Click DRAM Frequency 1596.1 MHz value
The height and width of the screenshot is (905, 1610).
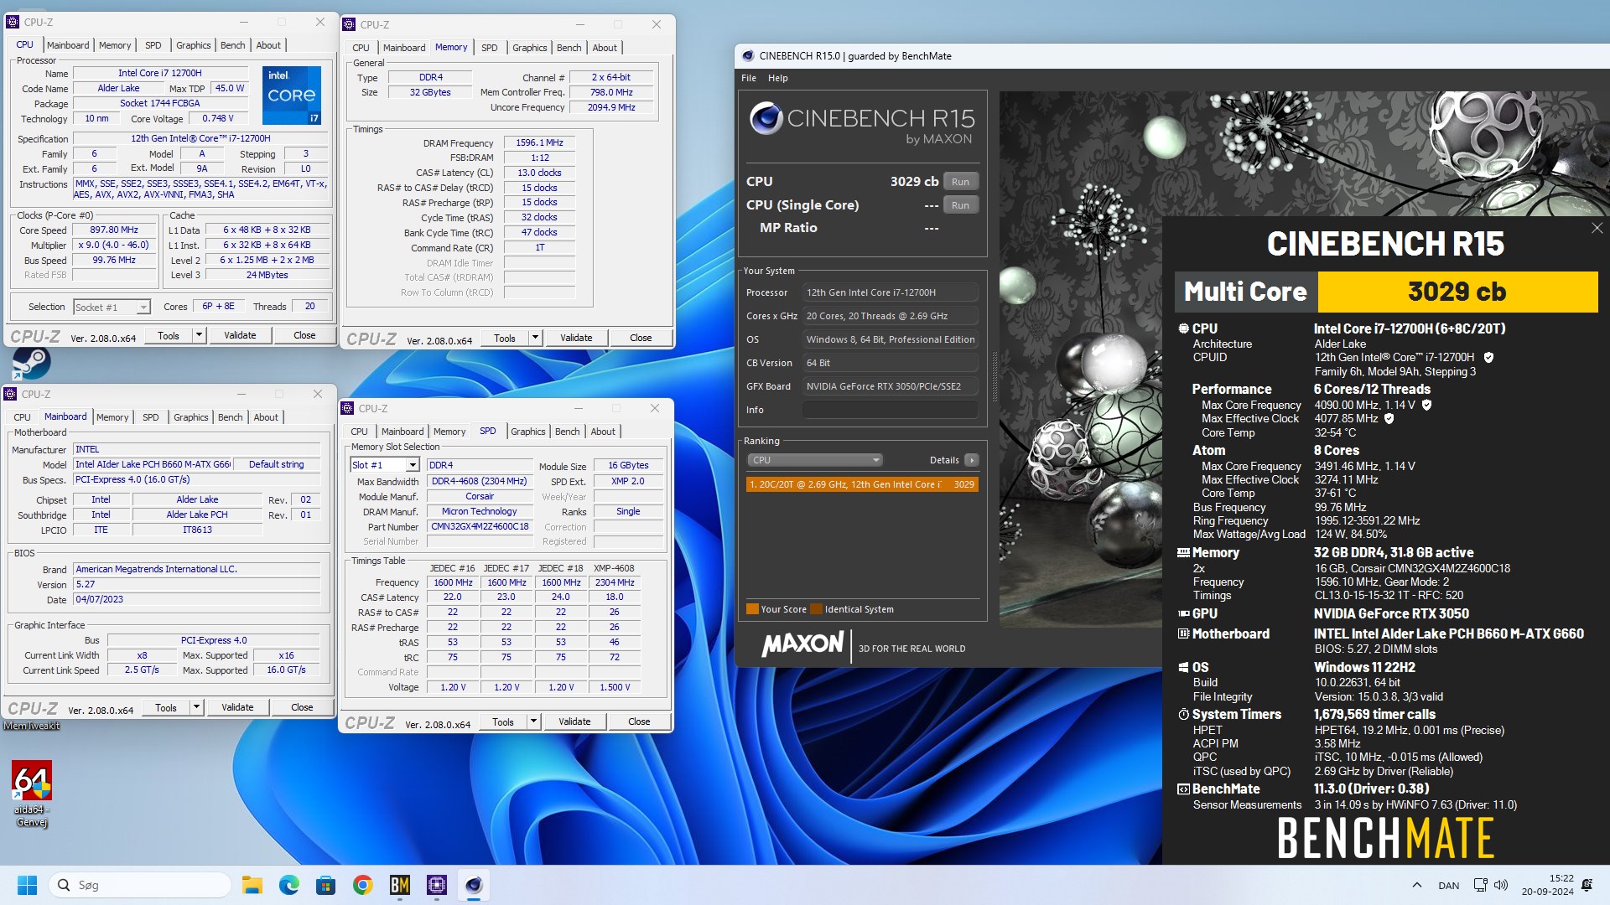(539, 143)
